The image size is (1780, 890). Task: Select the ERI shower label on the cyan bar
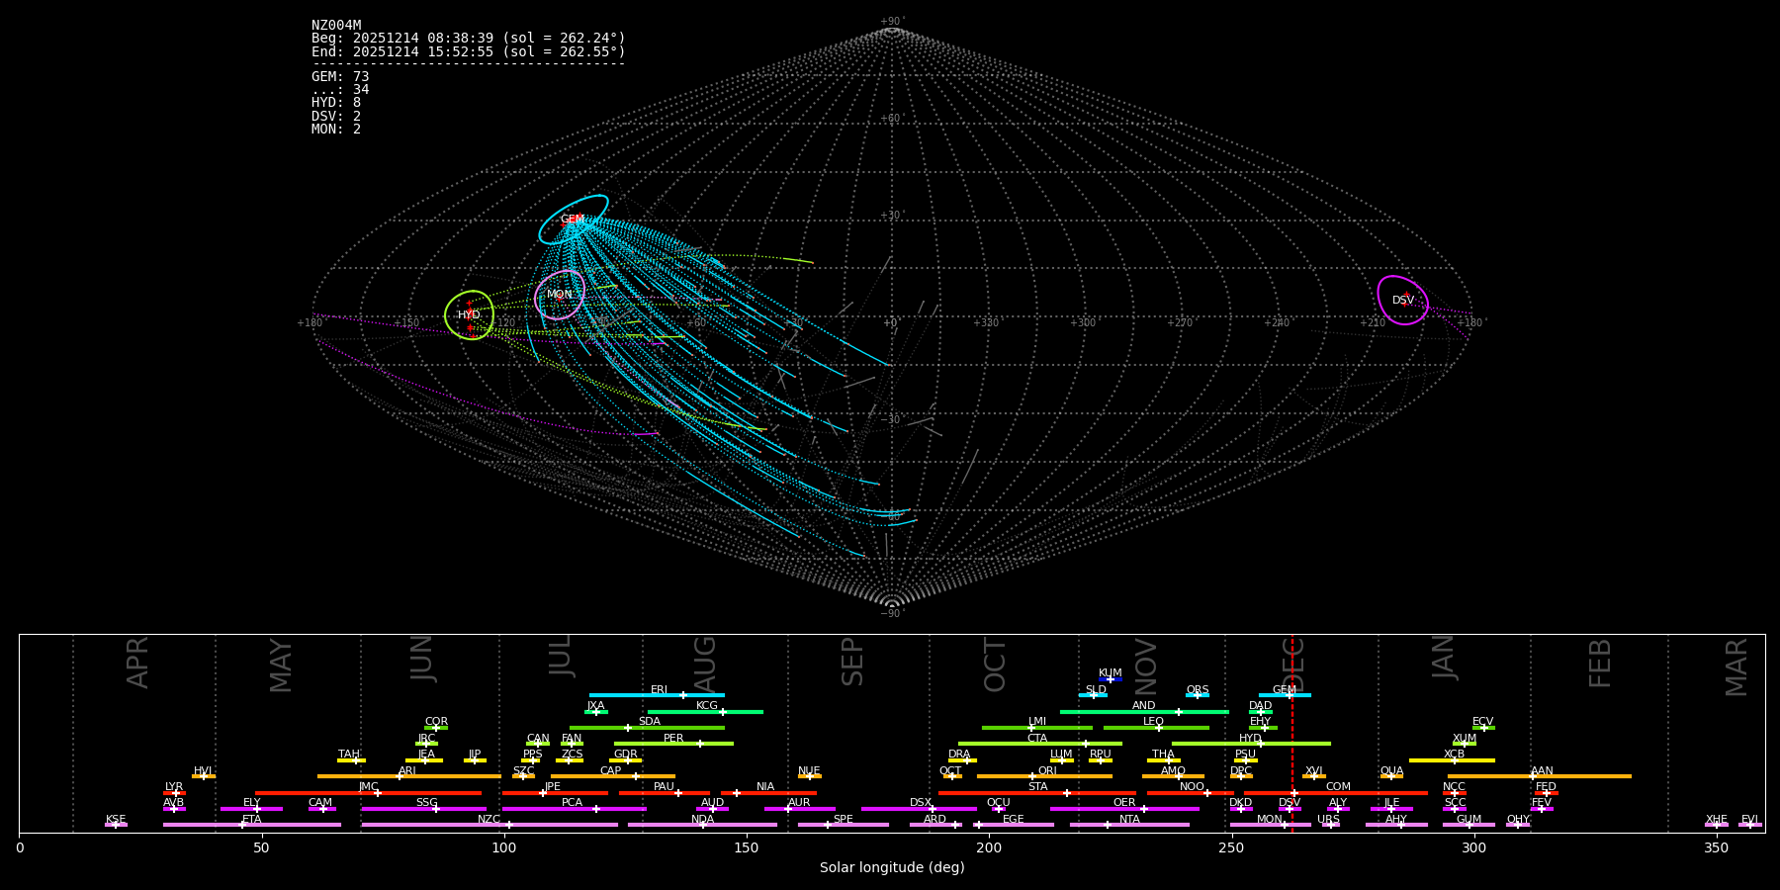(x=659, y=690)
